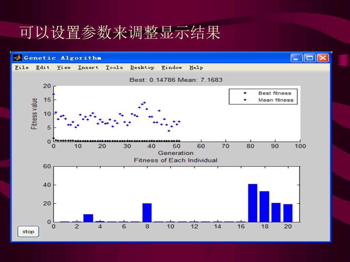Select the tallest bar at individual 17
This screenshot has height=262, width=350.
[x=253, y=203]
